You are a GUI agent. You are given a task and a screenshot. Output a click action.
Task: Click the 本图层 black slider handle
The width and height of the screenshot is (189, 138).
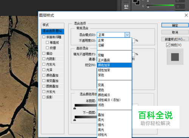coord(74,108)
